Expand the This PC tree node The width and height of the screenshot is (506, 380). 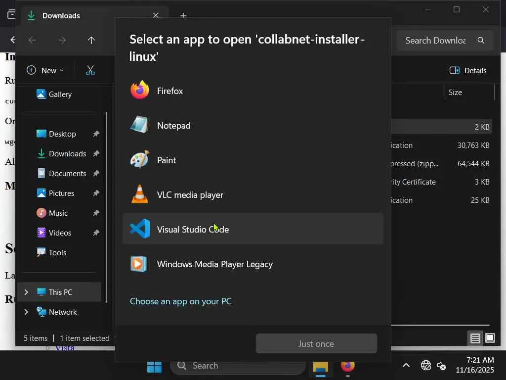pos(26,292)
